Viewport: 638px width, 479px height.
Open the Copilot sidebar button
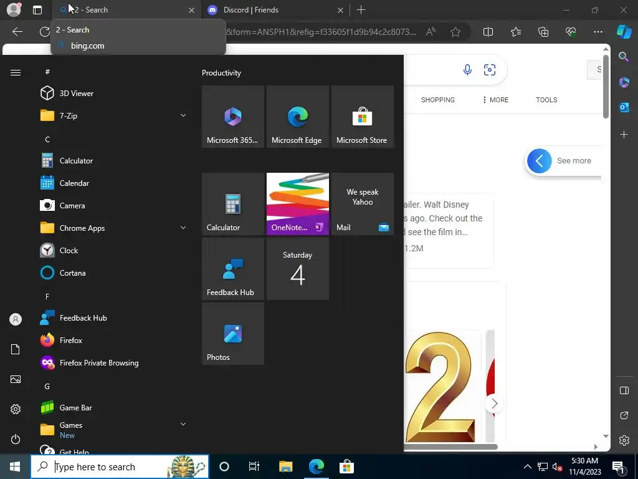[624, 32]
